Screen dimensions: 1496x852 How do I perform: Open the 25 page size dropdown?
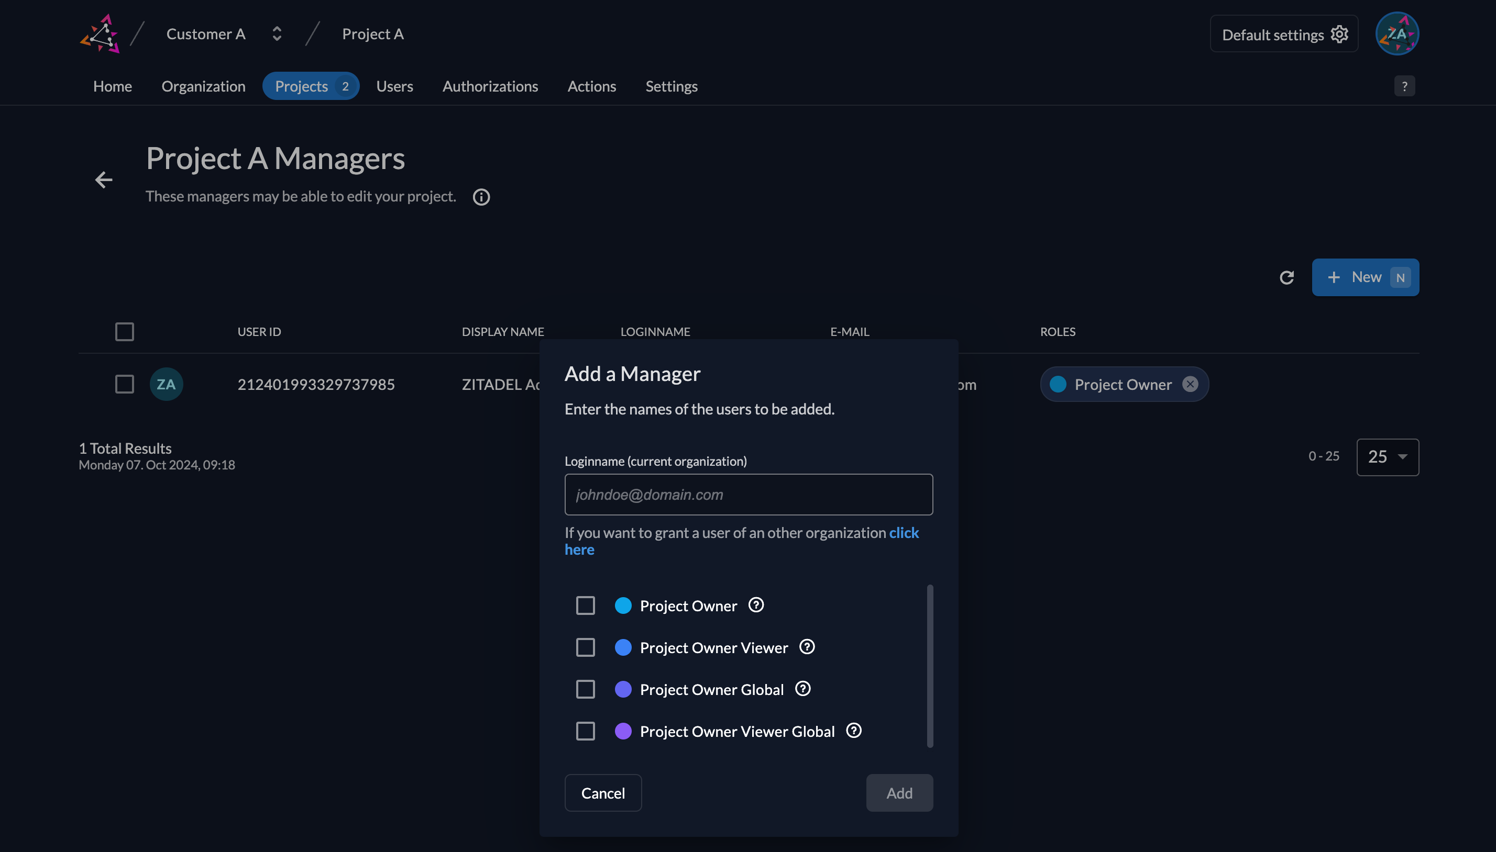click(x=1387, y=457)
